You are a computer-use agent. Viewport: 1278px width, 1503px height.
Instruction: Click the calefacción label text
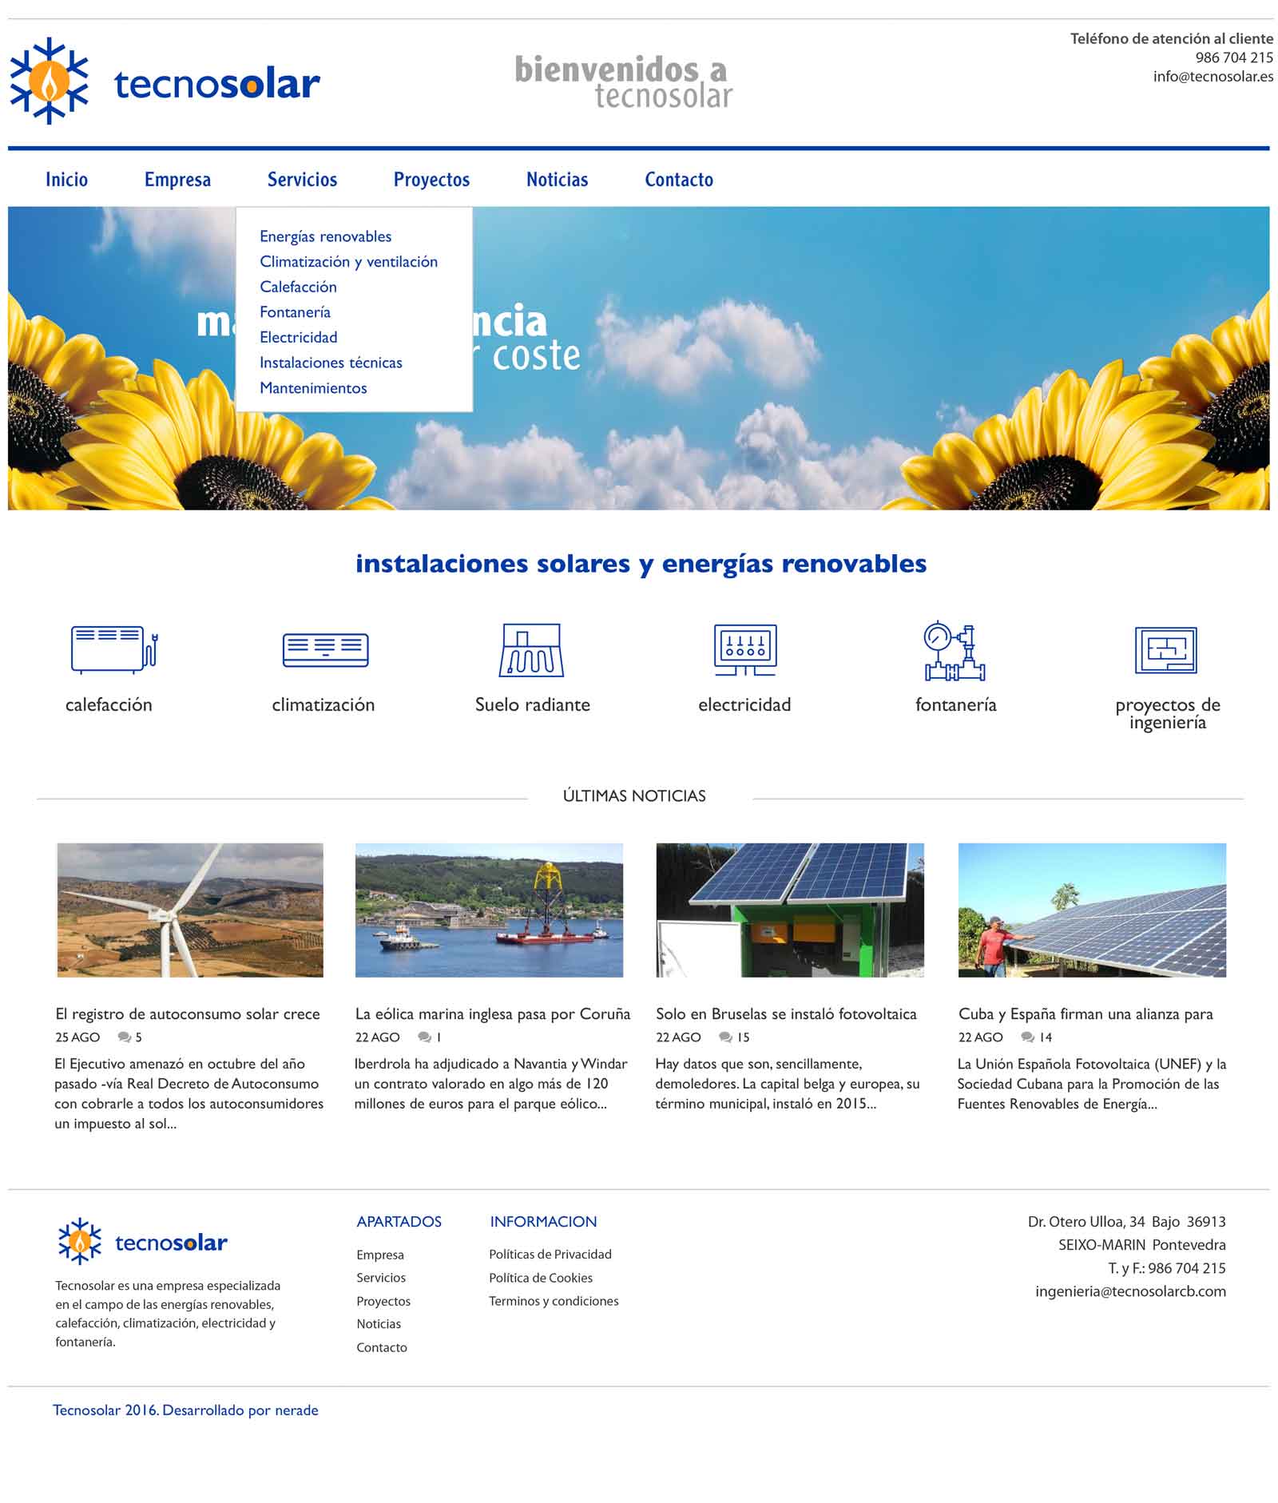tap(109, 705)
